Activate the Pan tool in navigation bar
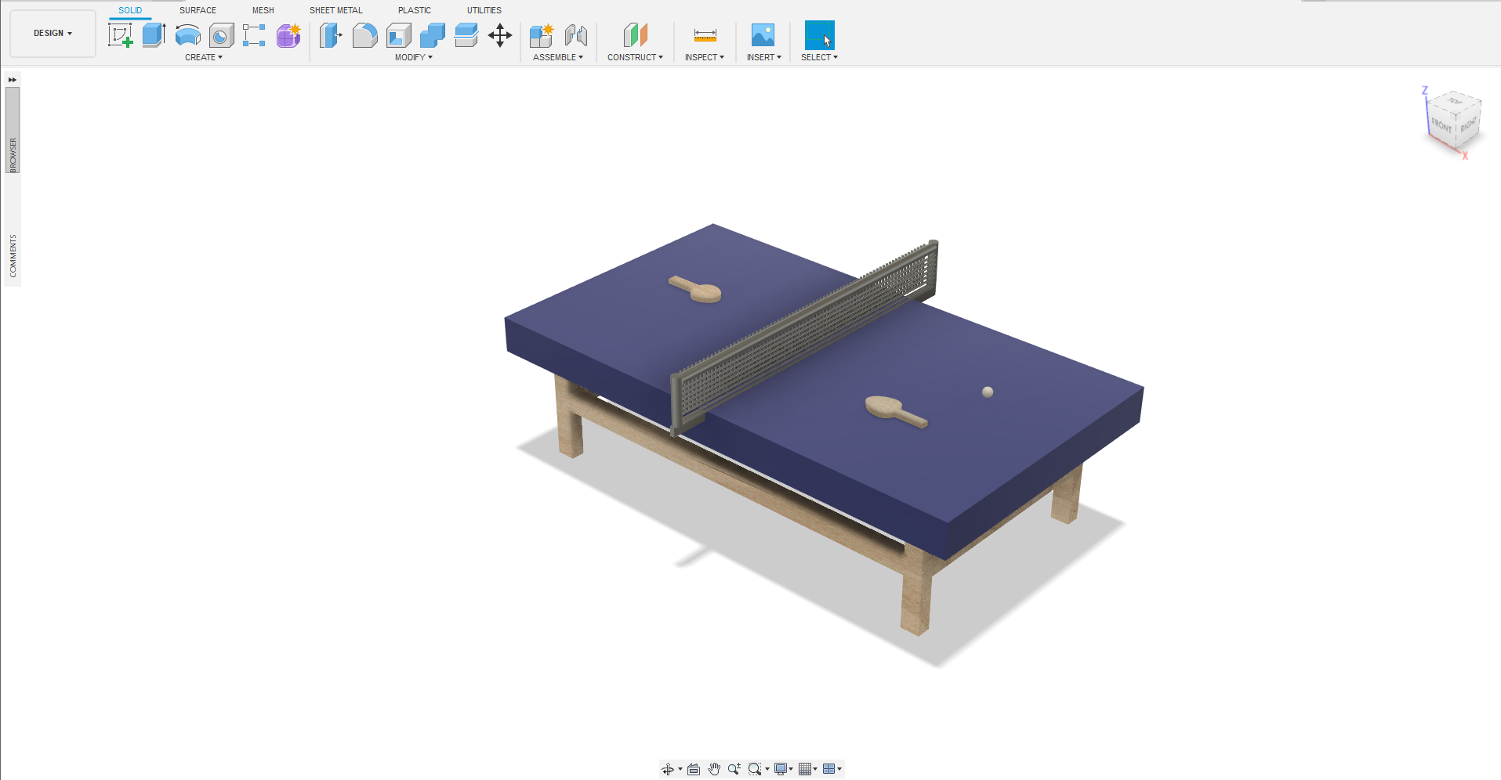1501x780 pixels. click(x=714, y=768)
